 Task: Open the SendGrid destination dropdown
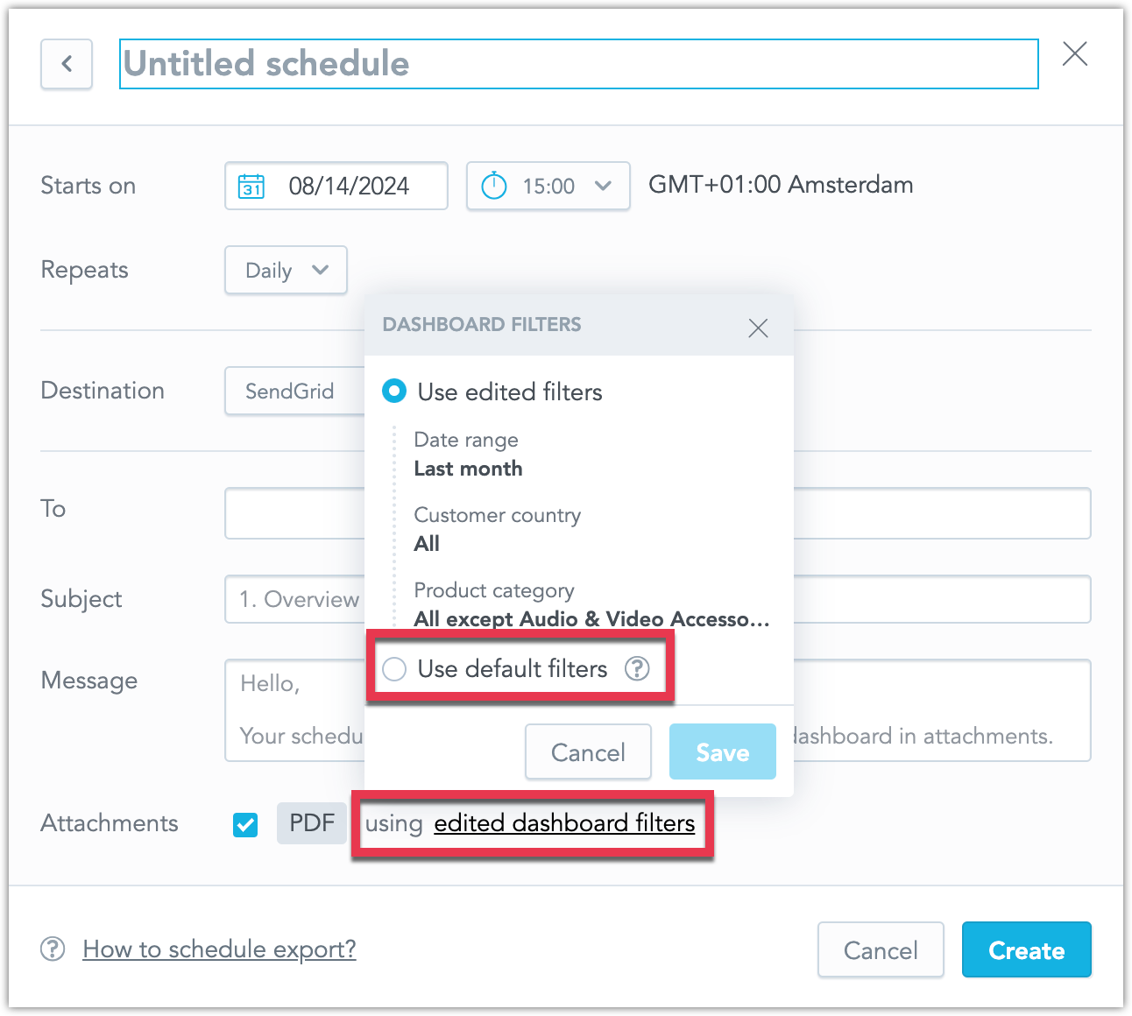tap(295, 391)
